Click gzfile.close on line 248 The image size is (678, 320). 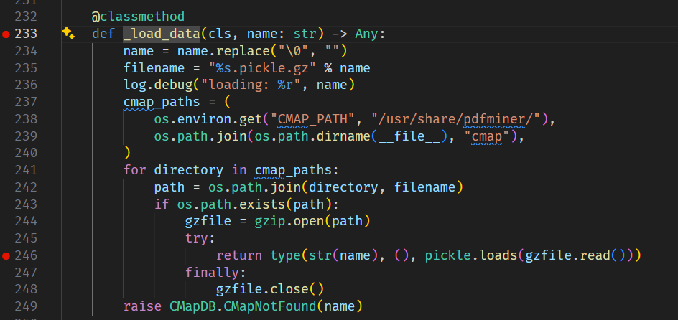point(262,290)
